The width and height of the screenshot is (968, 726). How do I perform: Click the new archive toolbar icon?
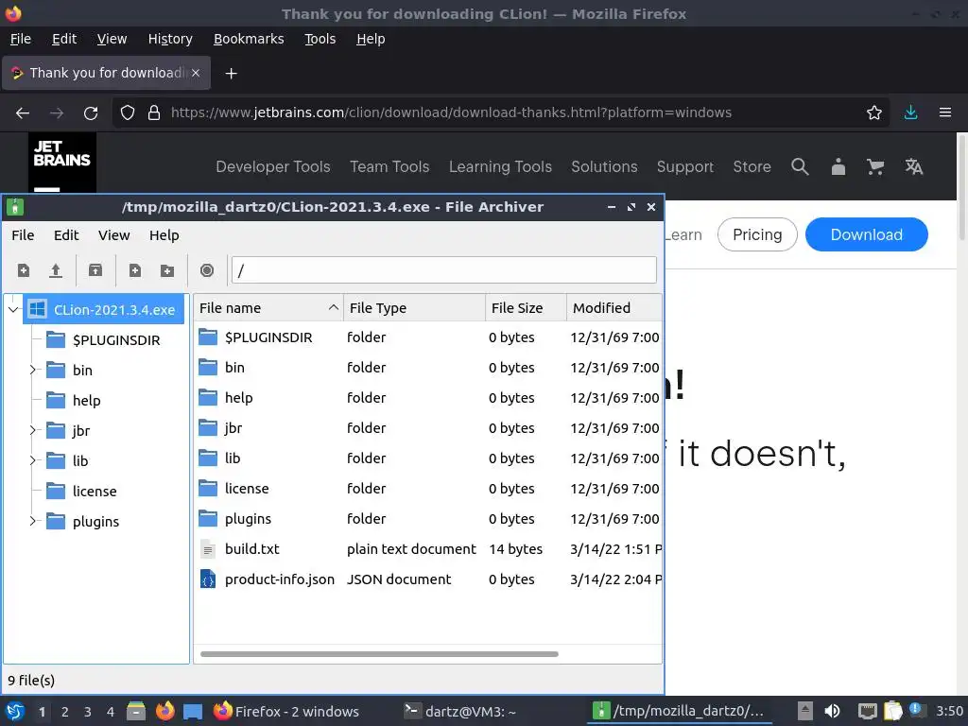[24, 270]
